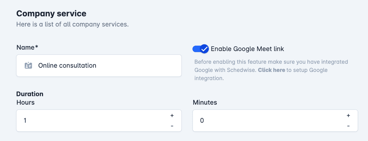Disable the Enable Google Meet link switch

tap(200, 49)
